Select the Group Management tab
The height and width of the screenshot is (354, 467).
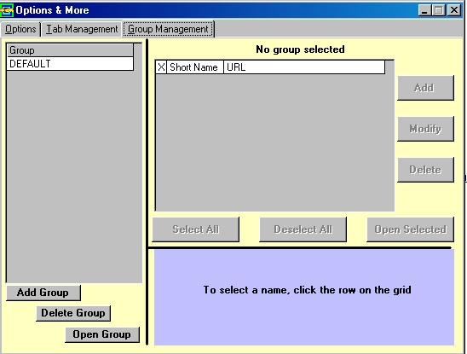[168, 29]
